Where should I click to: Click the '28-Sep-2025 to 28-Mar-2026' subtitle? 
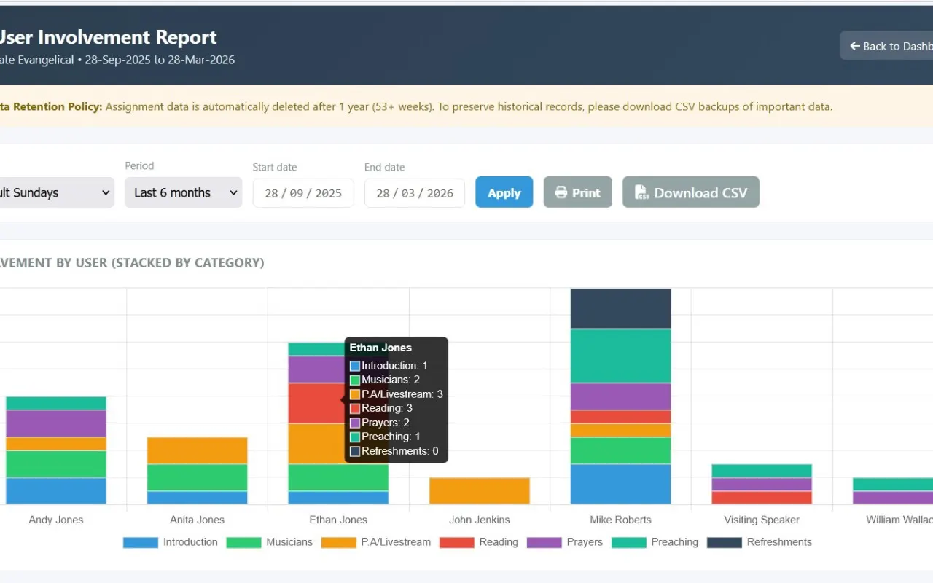(x=160, y=60)
